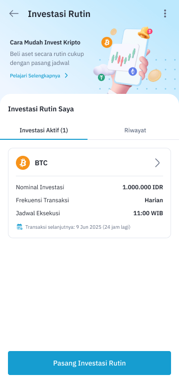179x387 pixels.
Task: Switch to Investasi Aktif (1) tab
Action: tap(44, 130)
